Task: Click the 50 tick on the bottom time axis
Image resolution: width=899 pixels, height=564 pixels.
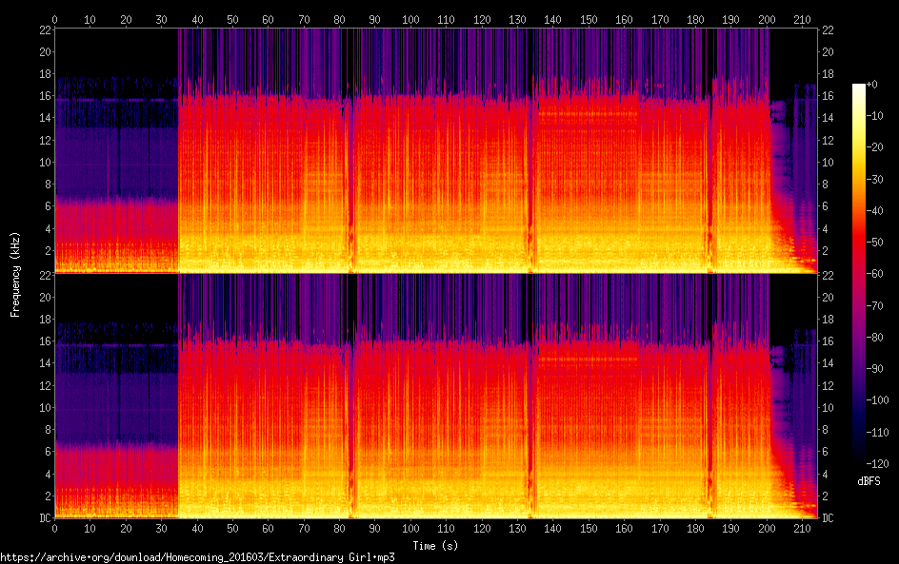Action: (232, 528)
